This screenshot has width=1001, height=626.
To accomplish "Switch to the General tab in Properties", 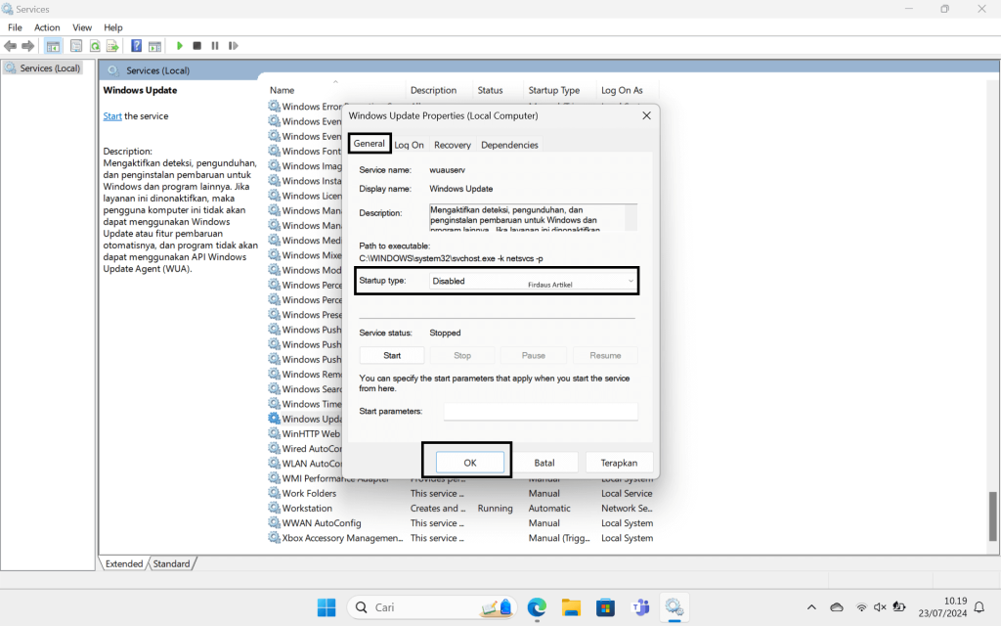I will [369, 144].
